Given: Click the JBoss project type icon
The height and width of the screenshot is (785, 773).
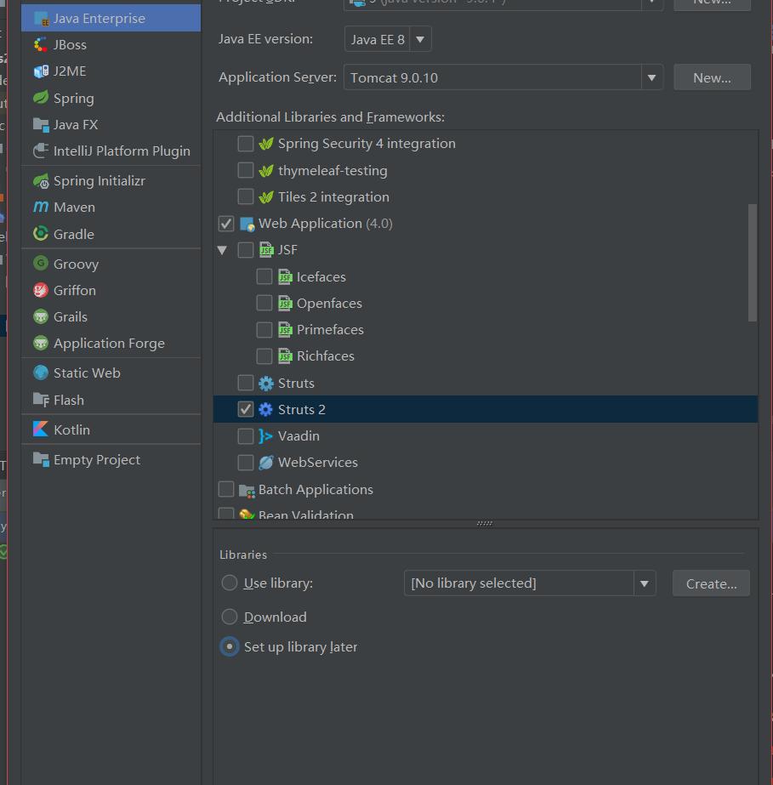Looking at the screenshot, I should click(x=41, y=45).
